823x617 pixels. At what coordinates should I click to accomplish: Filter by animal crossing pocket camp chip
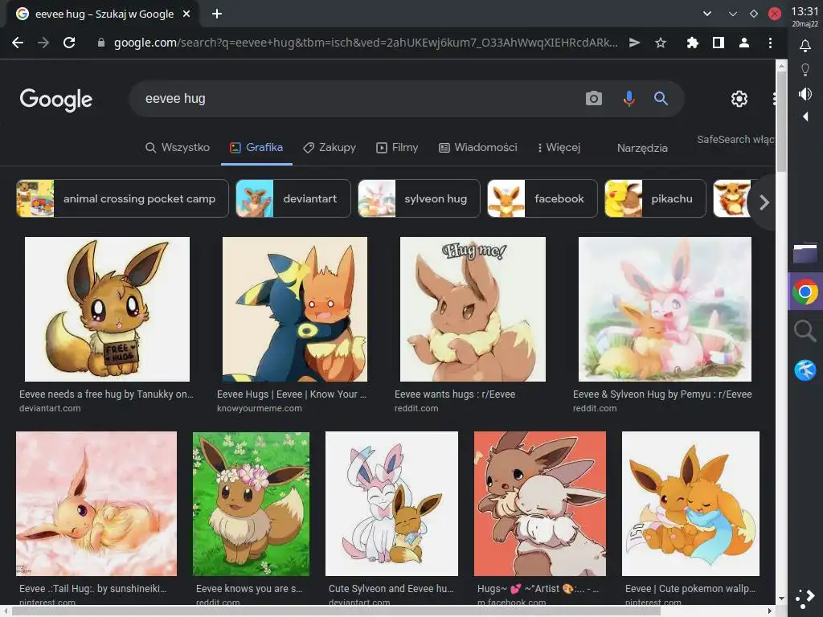click(x=122, y=198)
